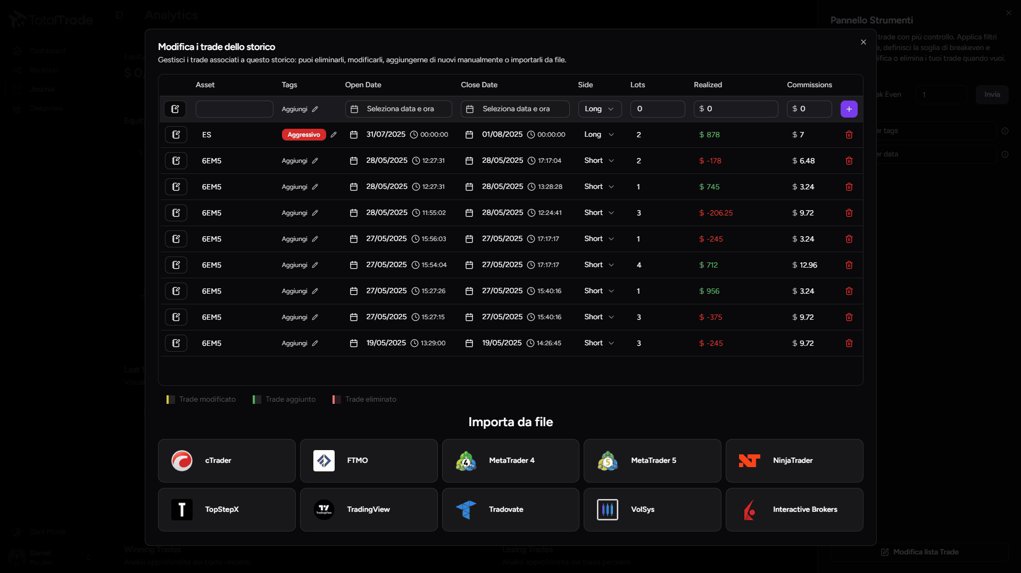Viewport: 1021px width, 573px height.
Task: Open Short dropdown for trade with realized -206.25
Action: (x=599, y=213)
